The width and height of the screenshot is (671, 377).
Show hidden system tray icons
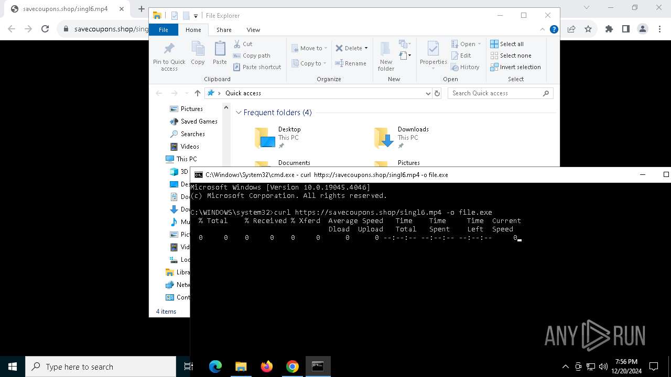pos(565,367)
